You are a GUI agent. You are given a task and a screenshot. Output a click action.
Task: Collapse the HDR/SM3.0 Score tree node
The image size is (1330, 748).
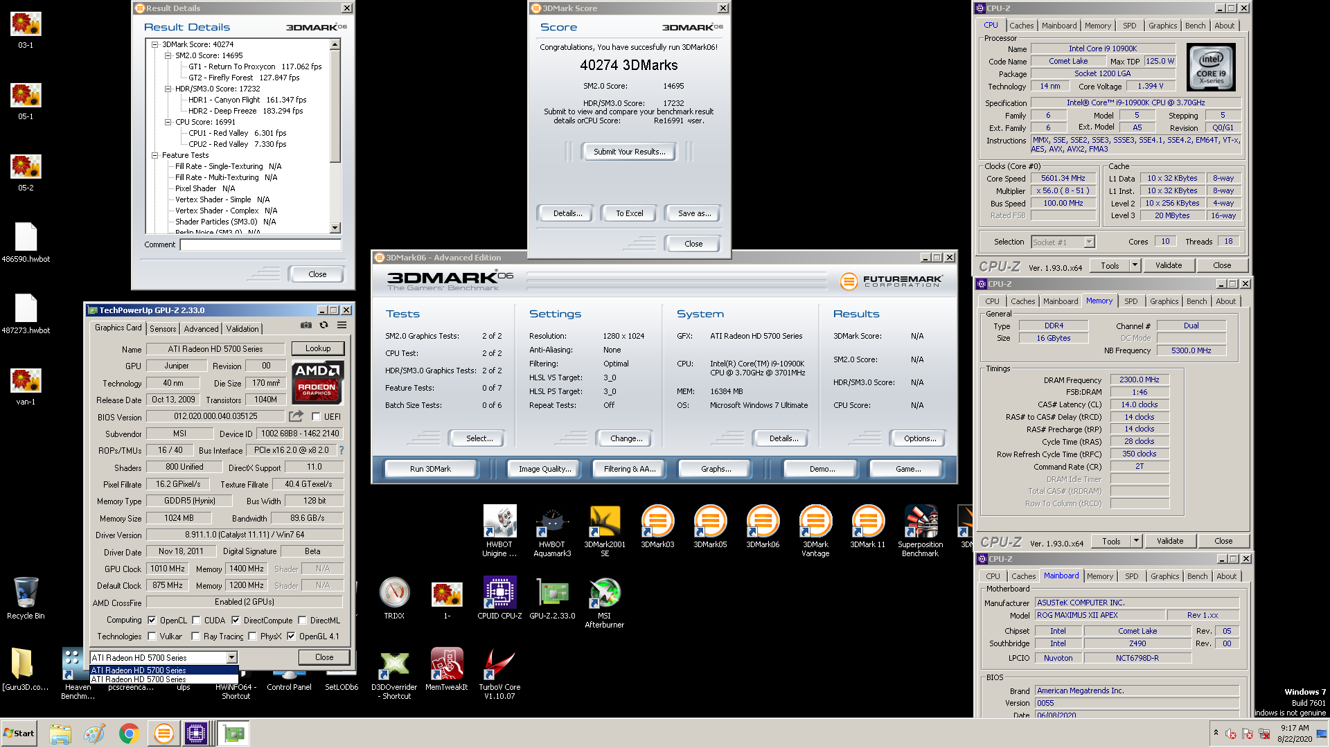168,89
